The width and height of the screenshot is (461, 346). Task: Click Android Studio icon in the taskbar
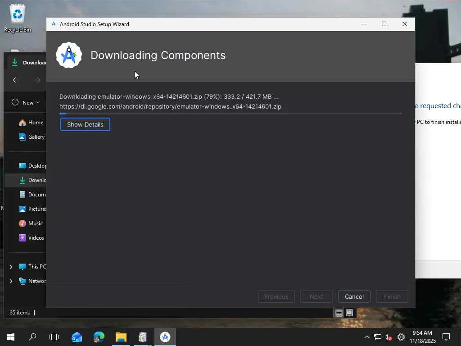(165, 337)
